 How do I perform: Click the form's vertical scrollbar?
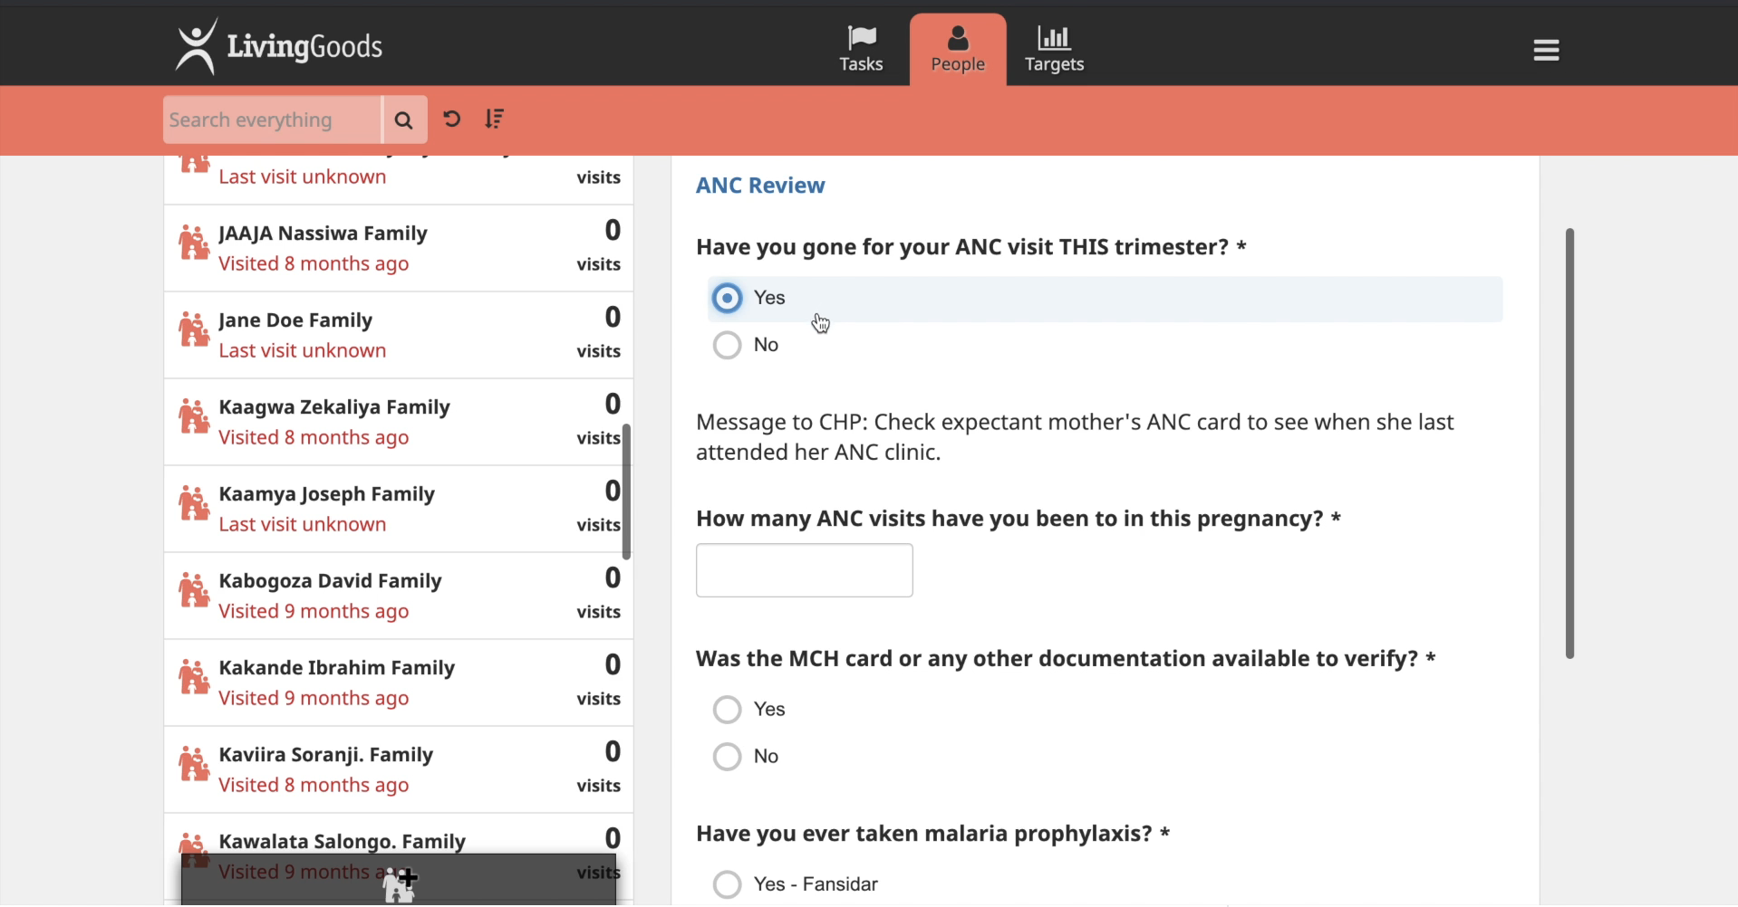tap(1569, 444)
